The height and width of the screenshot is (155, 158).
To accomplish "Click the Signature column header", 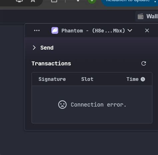I will [x=52, y=79].
